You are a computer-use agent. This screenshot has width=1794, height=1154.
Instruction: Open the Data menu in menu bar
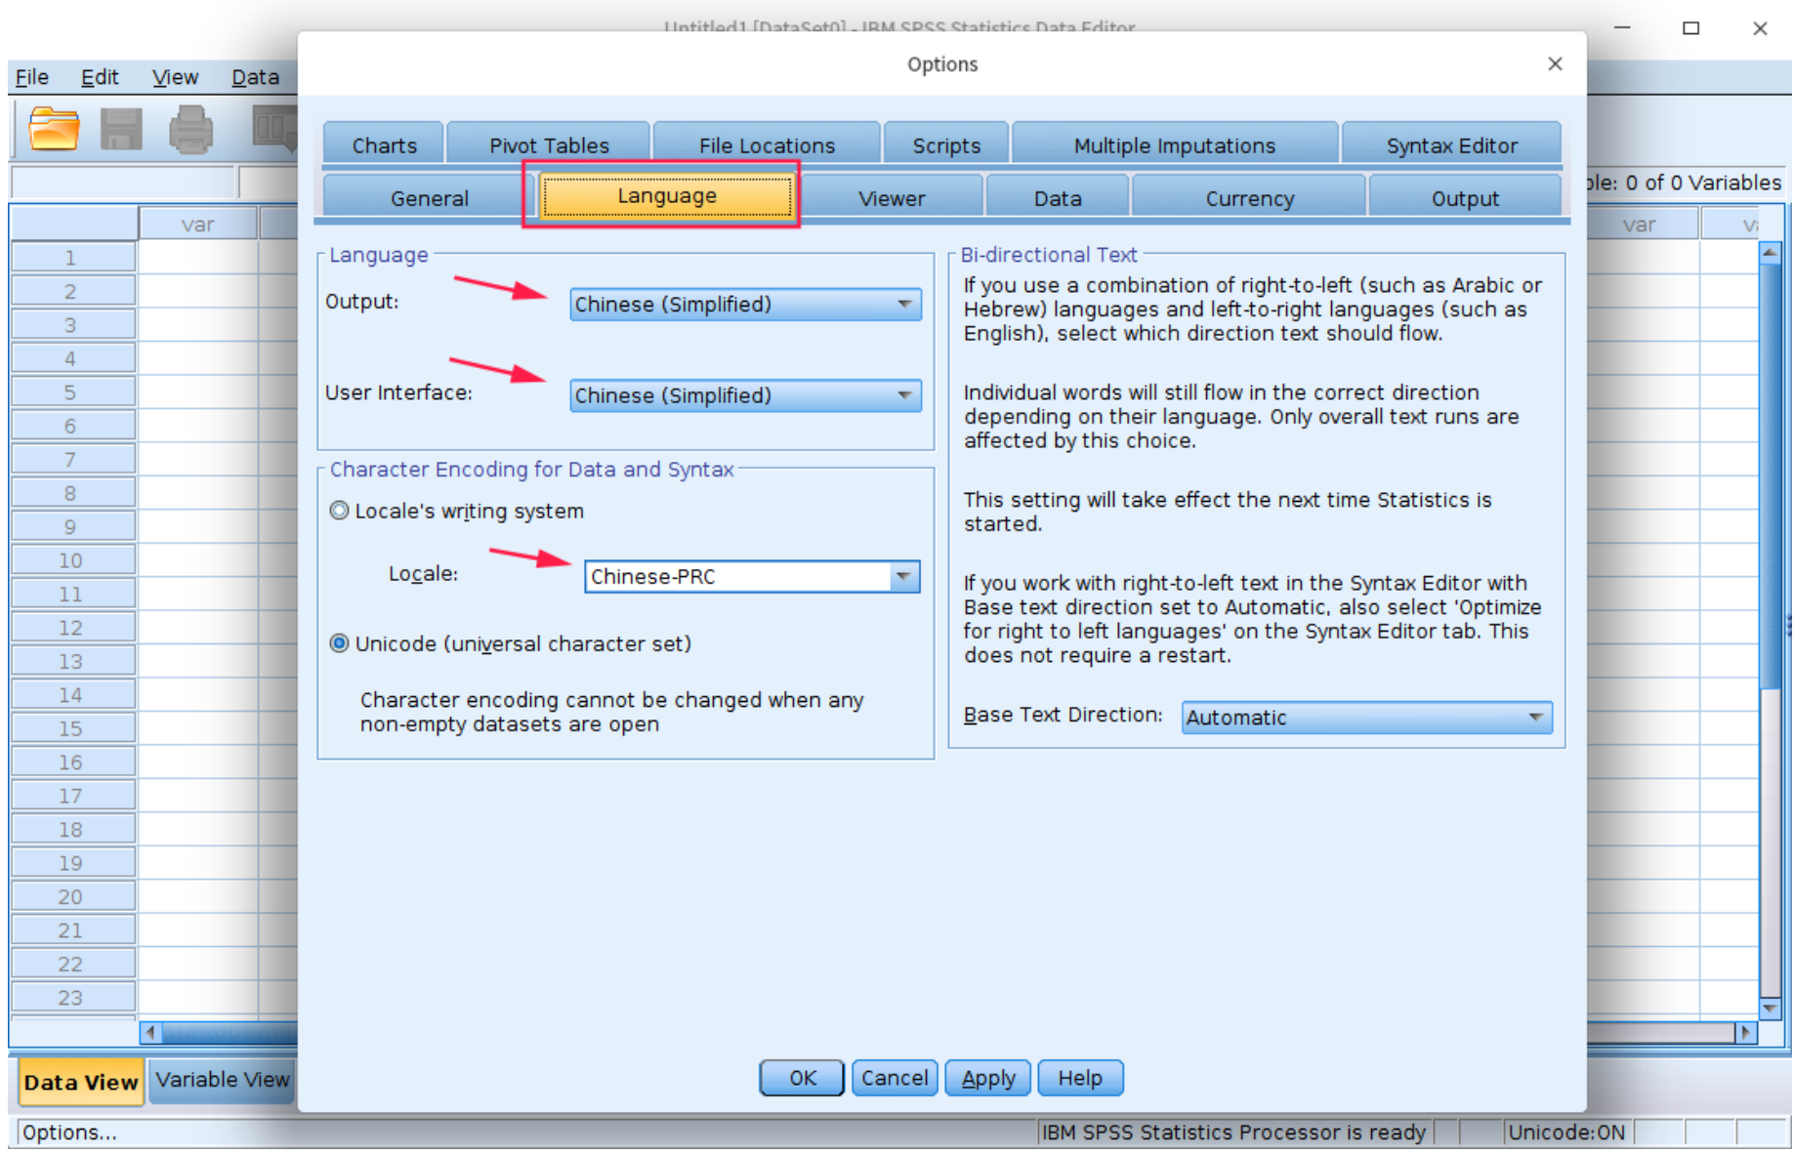(x=255, y=77)
